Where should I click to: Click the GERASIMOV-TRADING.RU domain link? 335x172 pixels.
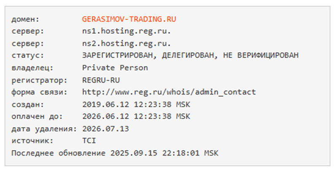pos(129,19)
